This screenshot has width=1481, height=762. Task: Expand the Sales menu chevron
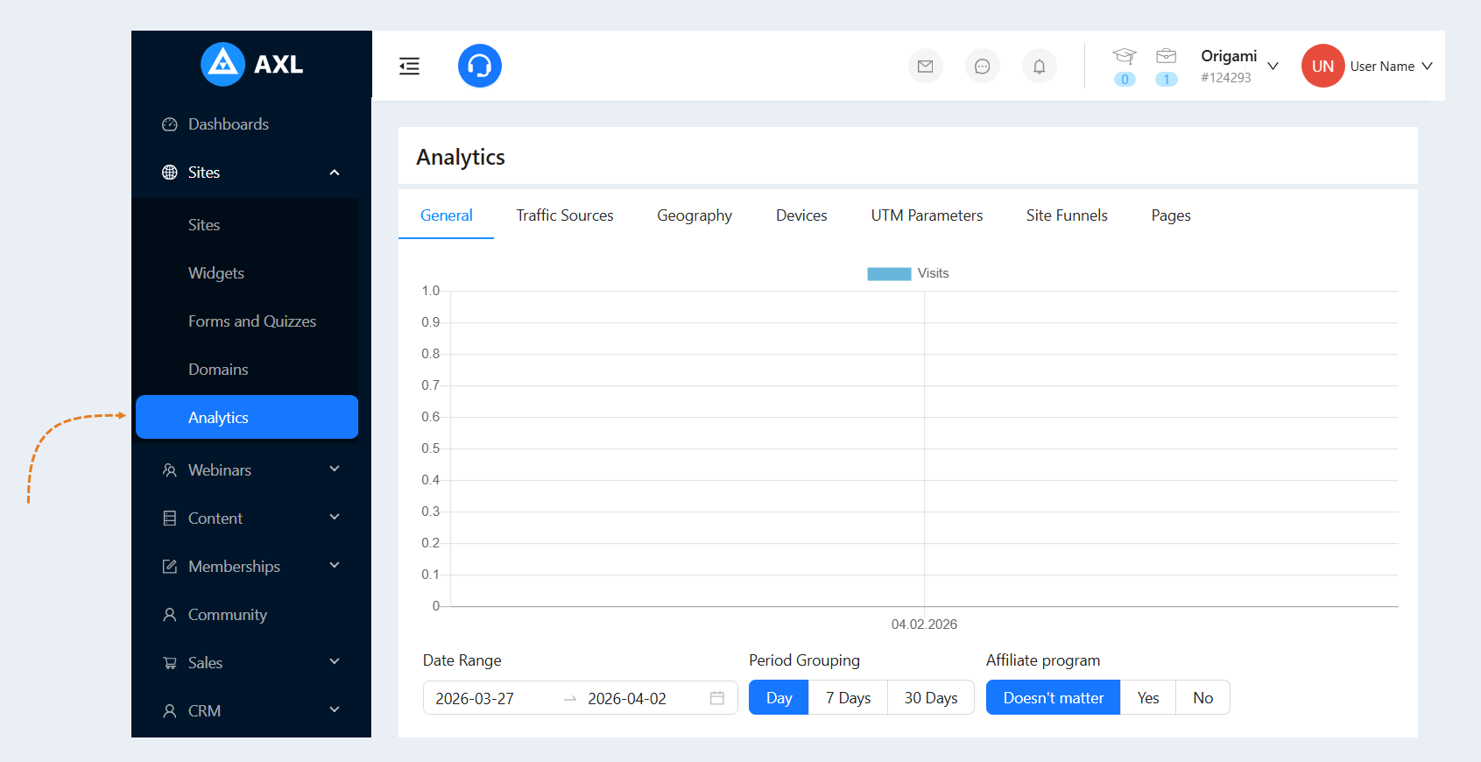[335, 662]
